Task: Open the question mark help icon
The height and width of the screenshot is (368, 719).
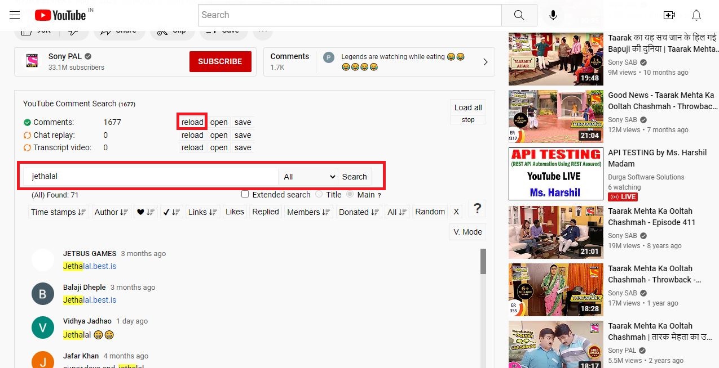Action: [477, 208]
